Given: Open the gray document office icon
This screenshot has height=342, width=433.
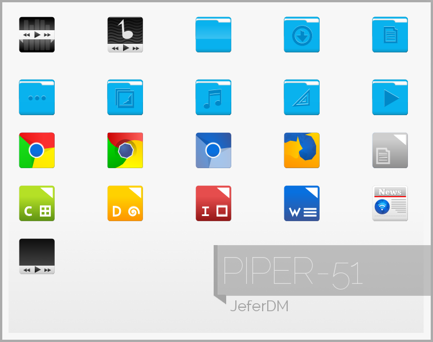Looking at the screenshot, I should [x=390, y=150].
